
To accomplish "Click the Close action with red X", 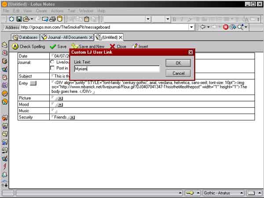I will (x=117, y=47).
